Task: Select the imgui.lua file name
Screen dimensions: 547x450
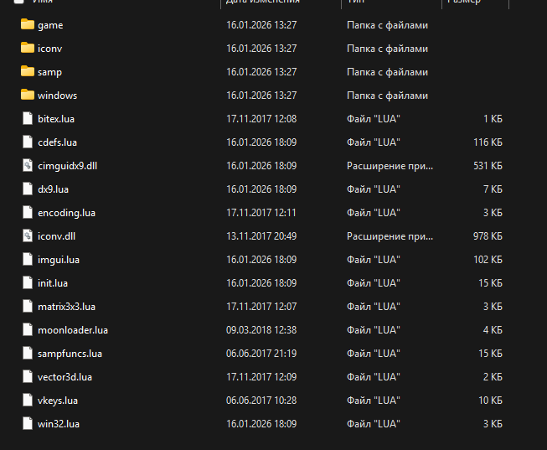Action: [x=58, y=260]
